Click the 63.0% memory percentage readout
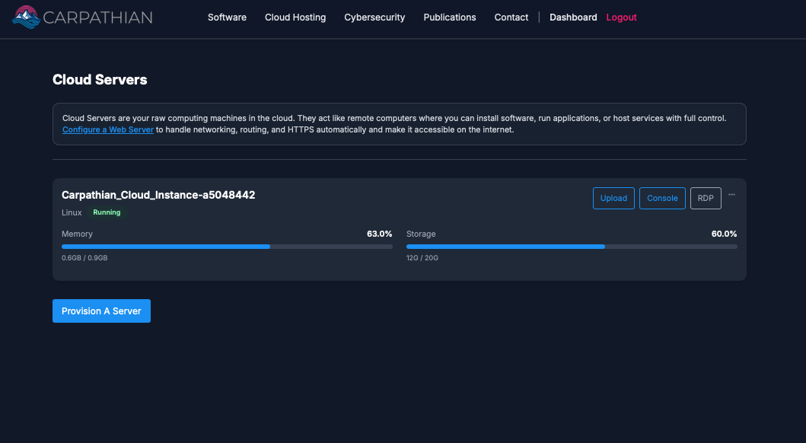This screenshot has height=443, width=806. 379,234
